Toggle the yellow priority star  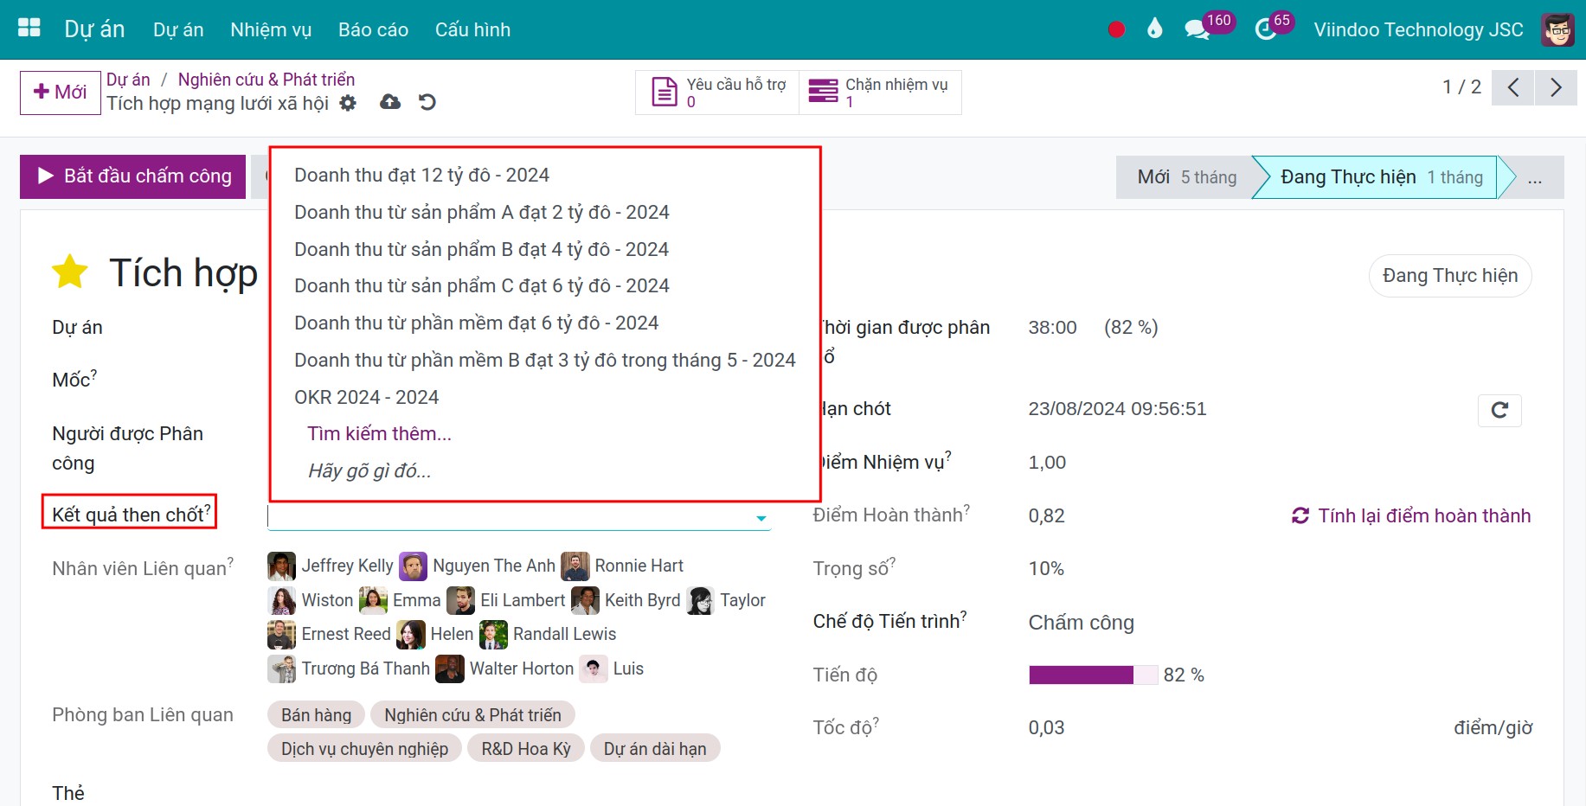pos(70,272)
